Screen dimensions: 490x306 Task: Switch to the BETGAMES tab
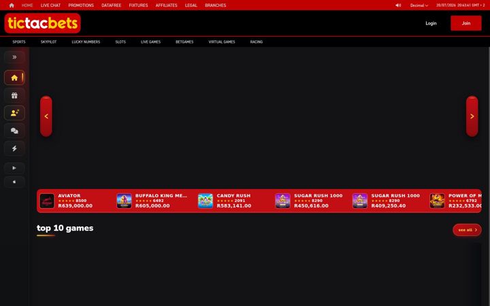[184, 42]
